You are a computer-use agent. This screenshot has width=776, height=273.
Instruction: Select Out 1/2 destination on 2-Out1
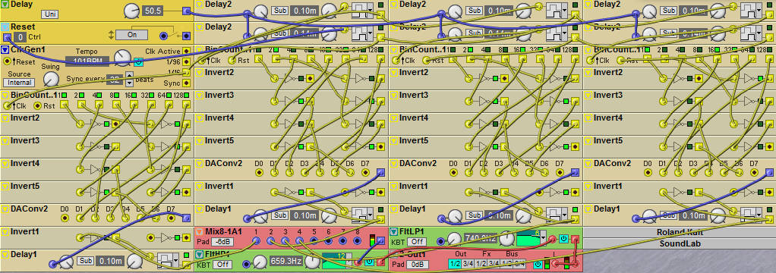click(x=454, y=264)
